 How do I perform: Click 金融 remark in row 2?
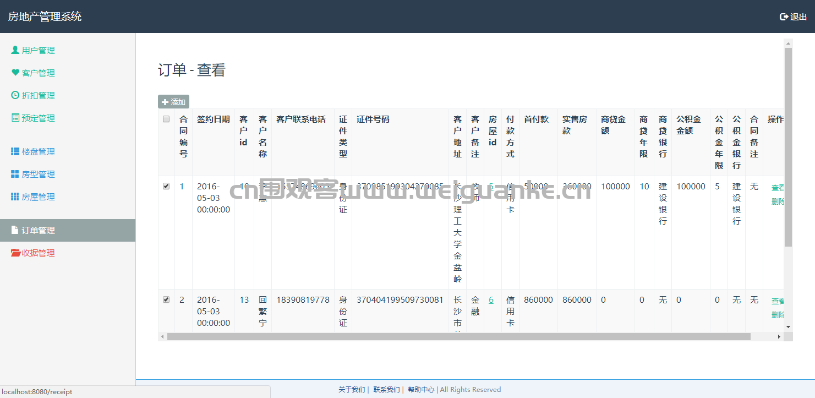(475, 306)
